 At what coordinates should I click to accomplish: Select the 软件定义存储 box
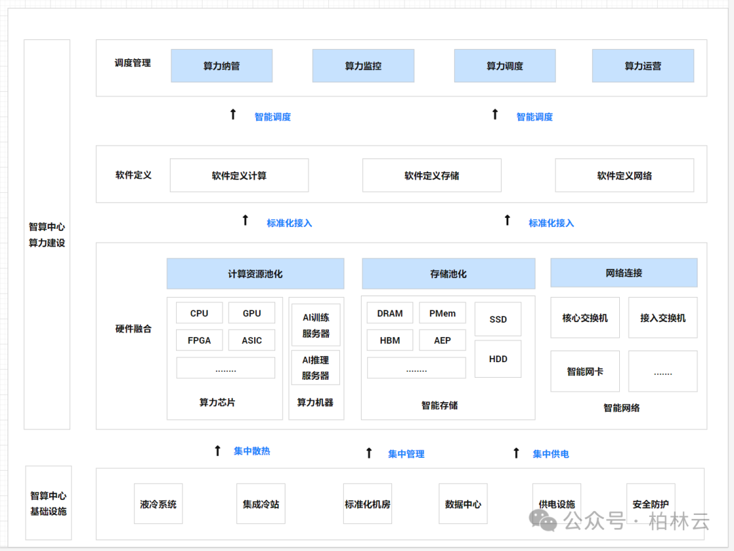point(432,175)
